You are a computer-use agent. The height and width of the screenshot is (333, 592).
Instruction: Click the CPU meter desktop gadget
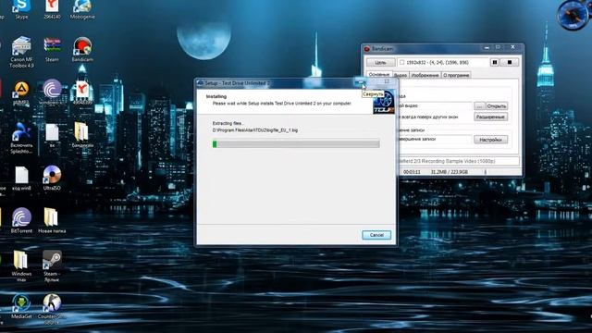click(x=573, y=15)
